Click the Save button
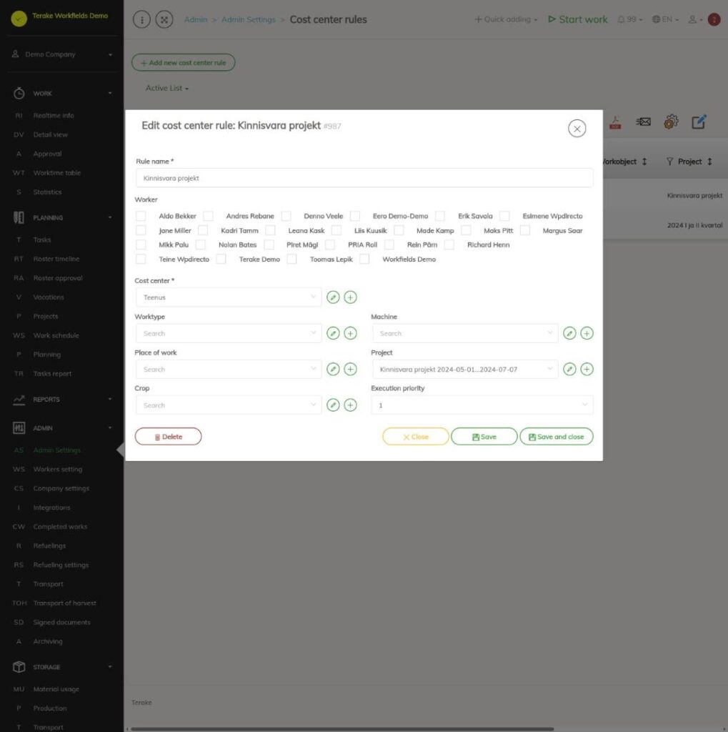 (x=484, y=437)
